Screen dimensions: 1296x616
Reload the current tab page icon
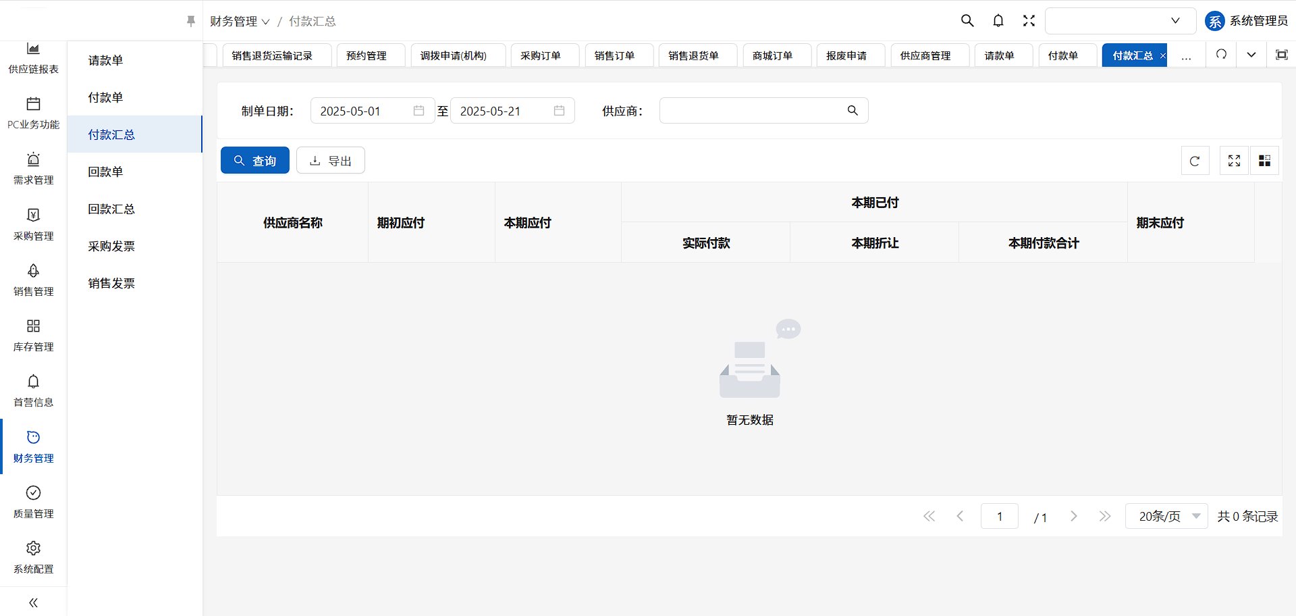(x=1221, y=55)
